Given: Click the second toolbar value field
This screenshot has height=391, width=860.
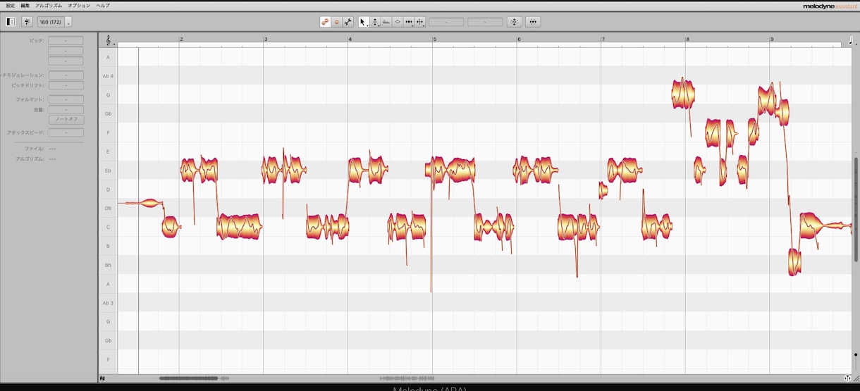Looking at the screenshot, I should [485, 22].
